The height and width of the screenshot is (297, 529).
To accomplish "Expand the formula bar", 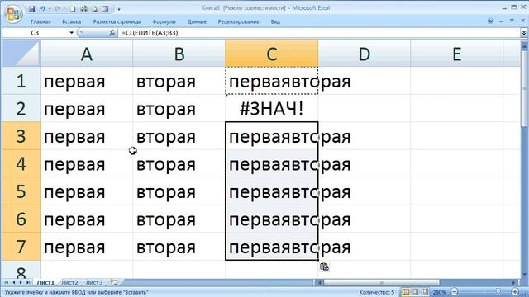I will pos(524,33).
